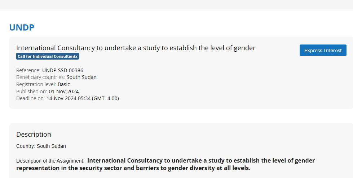This screenshot has width=353, height=178.
Task: Click the Registration level label
Action: 36,84
